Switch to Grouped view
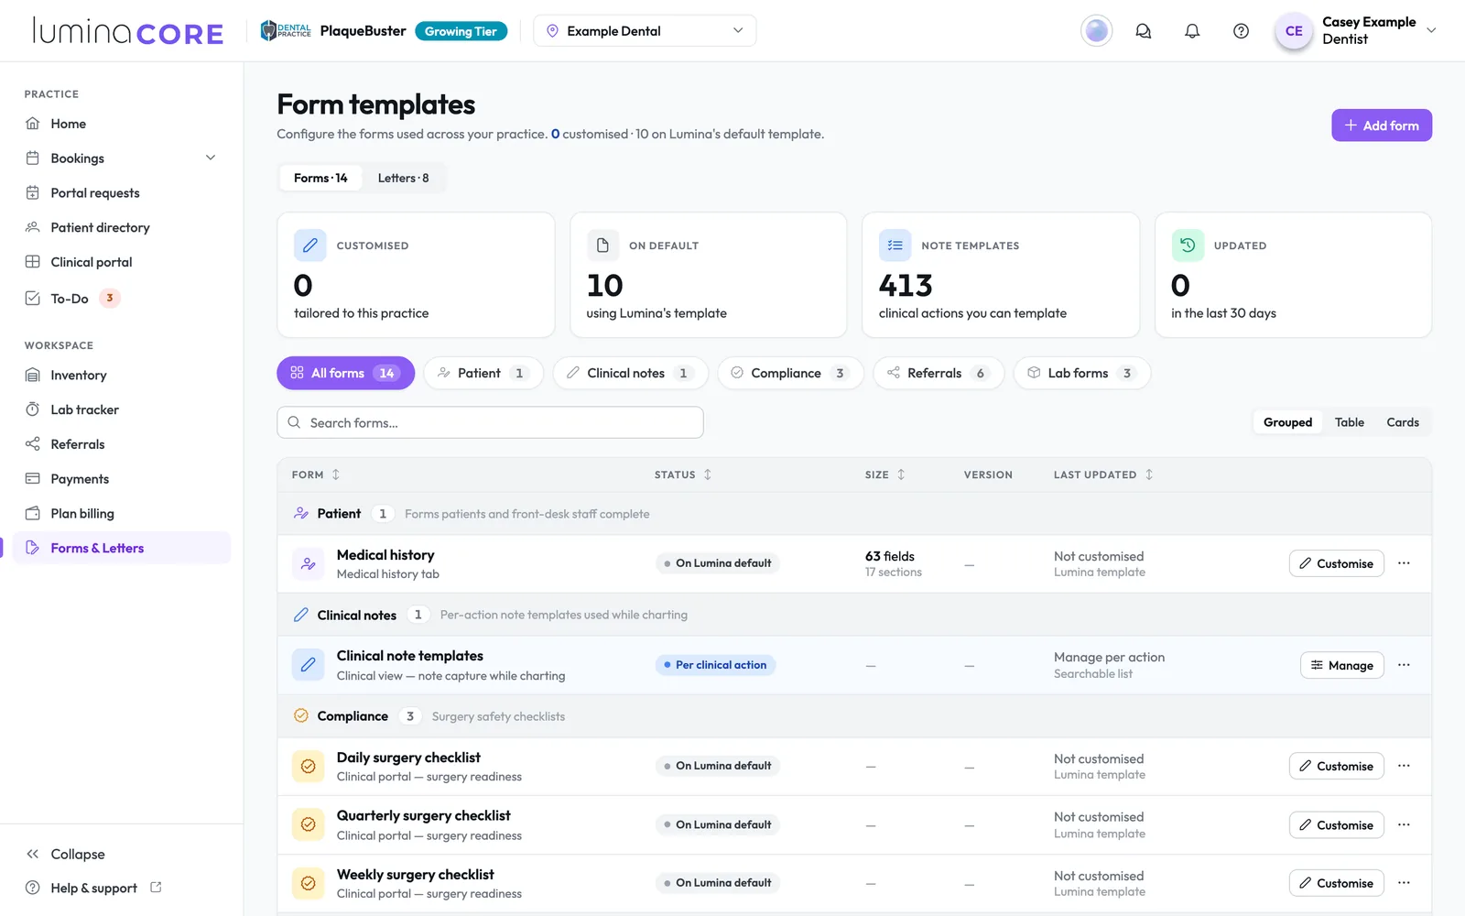Viewport: 1465px width, 916px height. [x=1287, y=422]
